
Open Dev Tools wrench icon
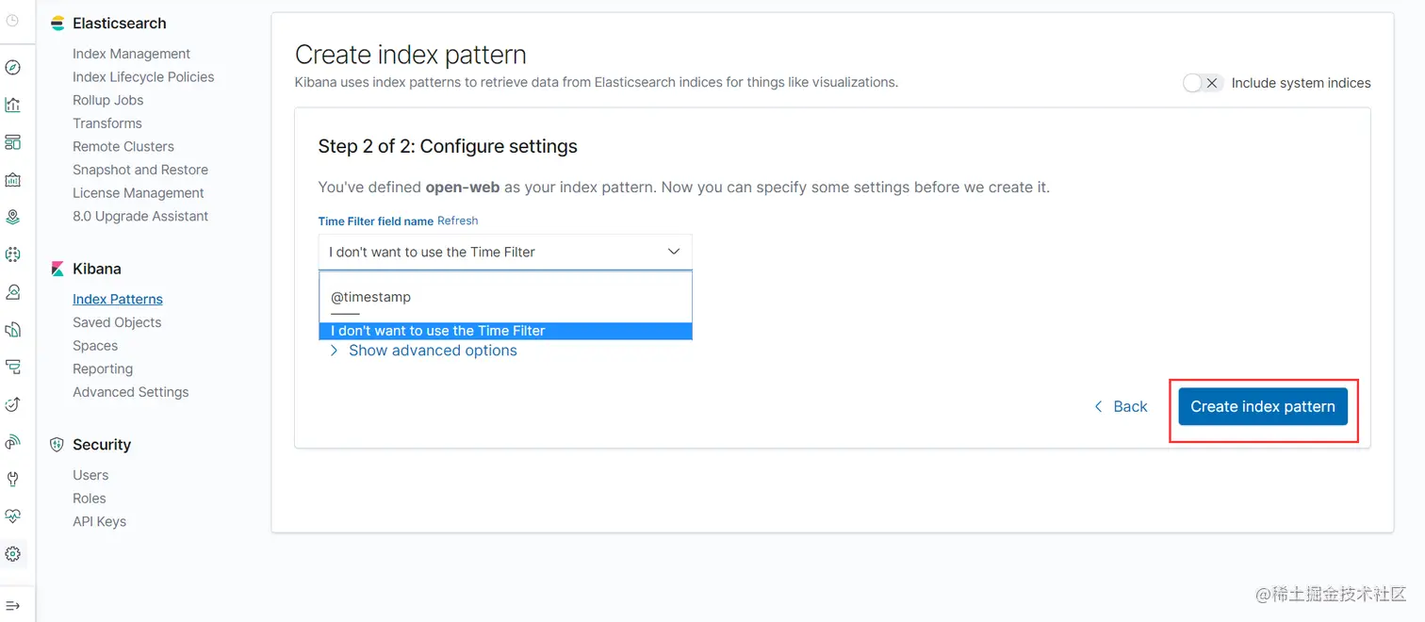tap(13, 479)
